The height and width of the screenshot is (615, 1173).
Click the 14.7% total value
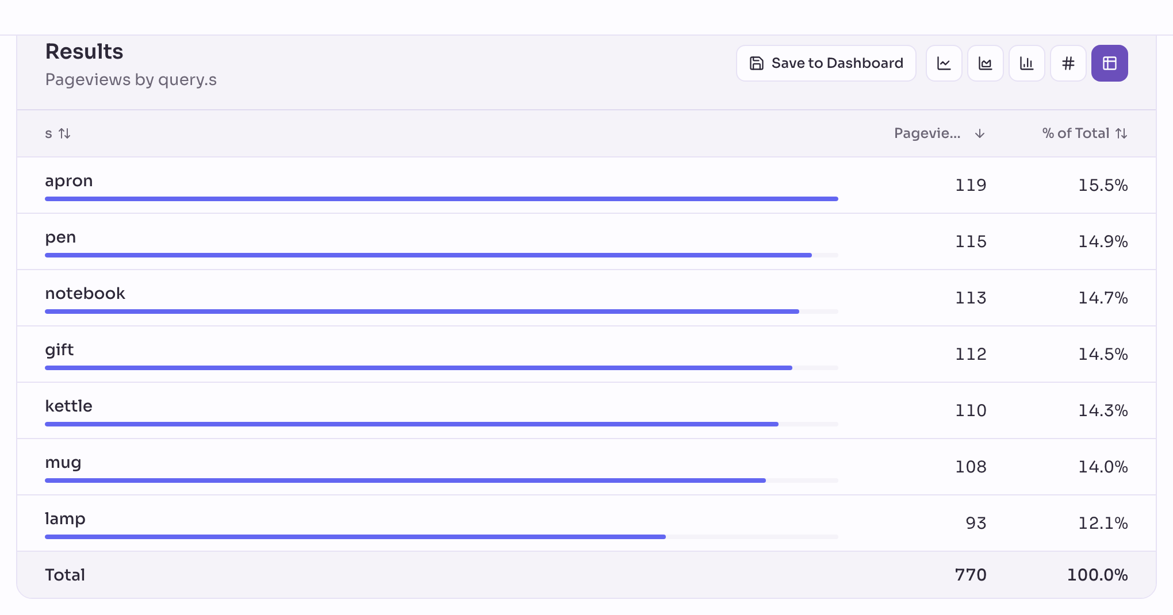coord(1103,298)
